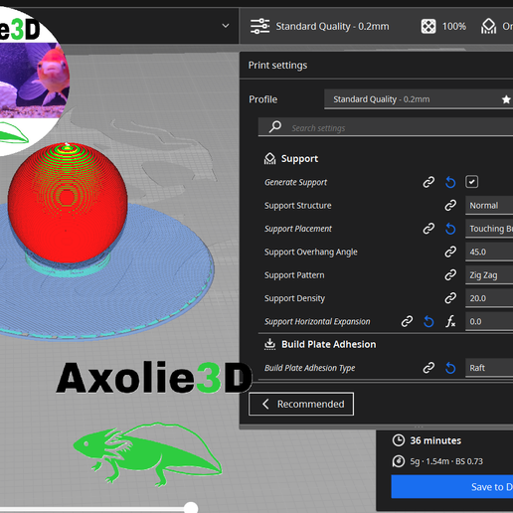This screenshot has width=513, height=513.
Task: Open the Support Structure dropdown showing Normal
Action: [489, 206]
